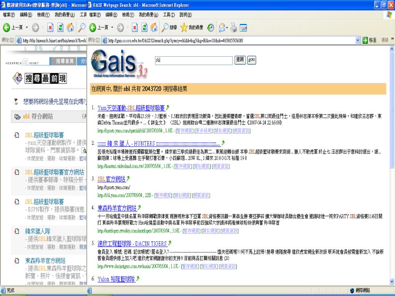Click 搜尋首頁 tab in HiNet page
Screen dimensions: 395x296
pos(64,61)
